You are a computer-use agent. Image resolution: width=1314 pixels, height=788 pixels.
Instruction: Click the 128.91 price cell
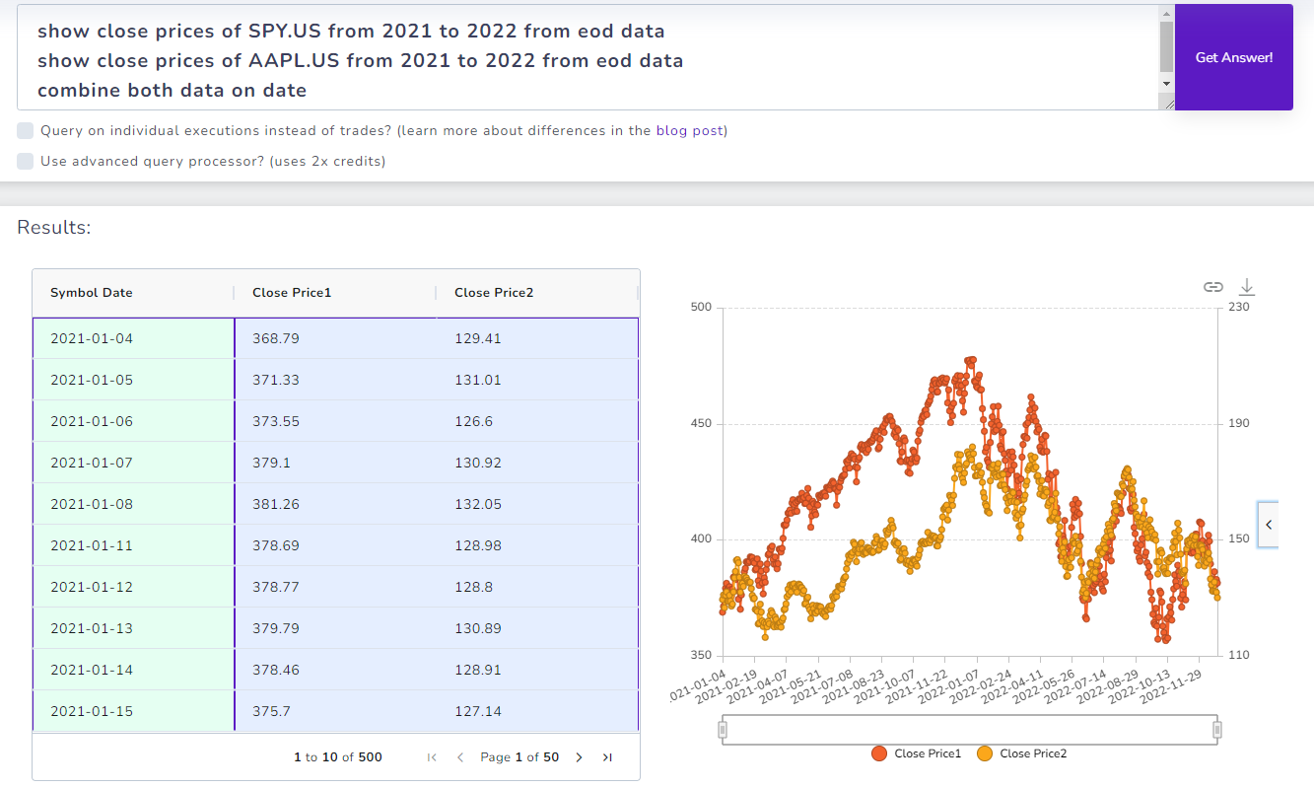coord(537,670)
